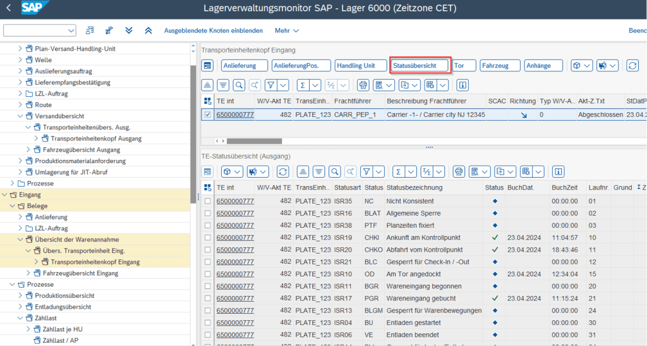Open the Statusübersicht view

[420, 66]
